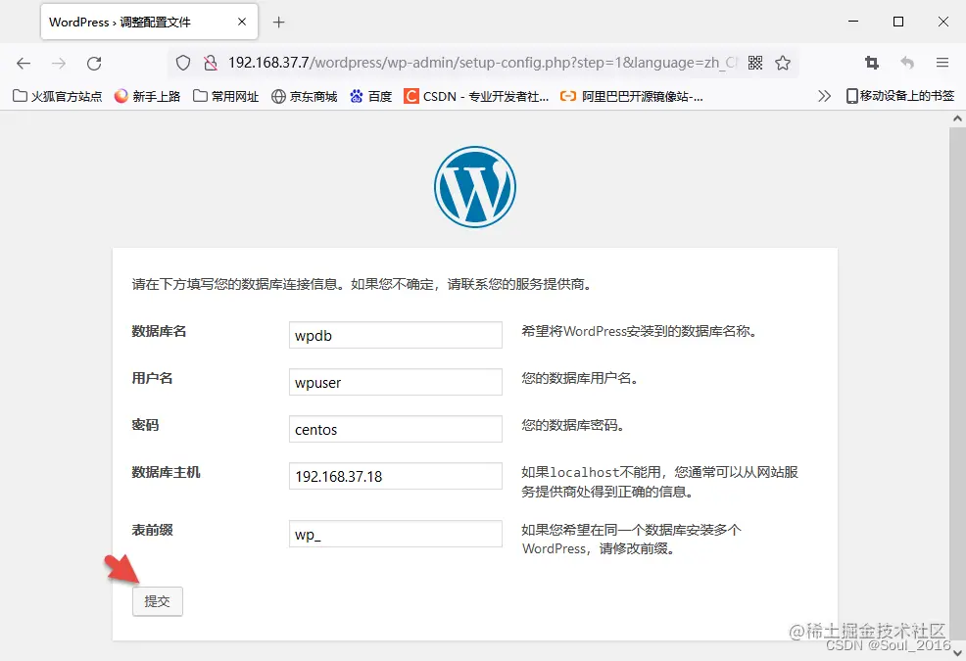Click the 数据库名 label
966x661 pixels.
(x=159, y=331)
